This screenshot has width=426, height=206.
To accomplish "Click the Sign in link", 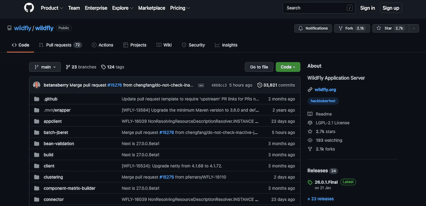I will coord(367,8).
